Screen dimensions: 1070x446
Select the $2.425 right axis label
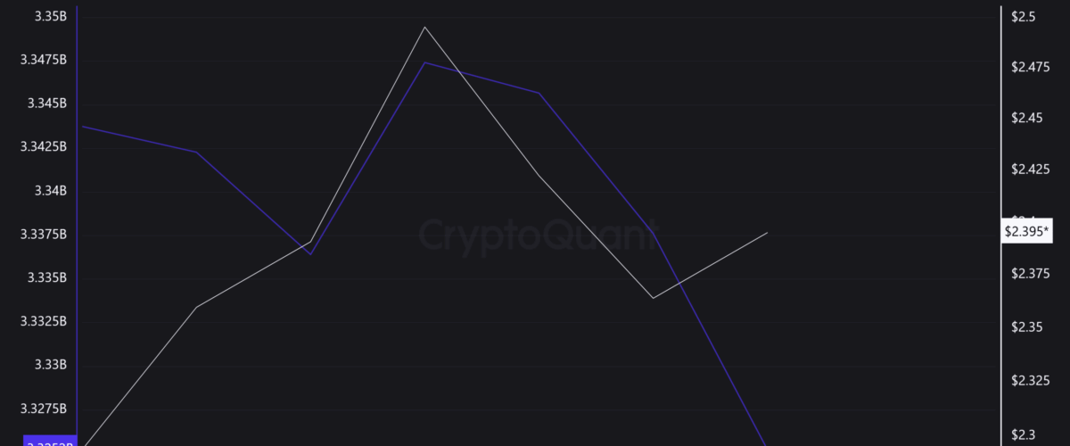(x=1029, y=169)
